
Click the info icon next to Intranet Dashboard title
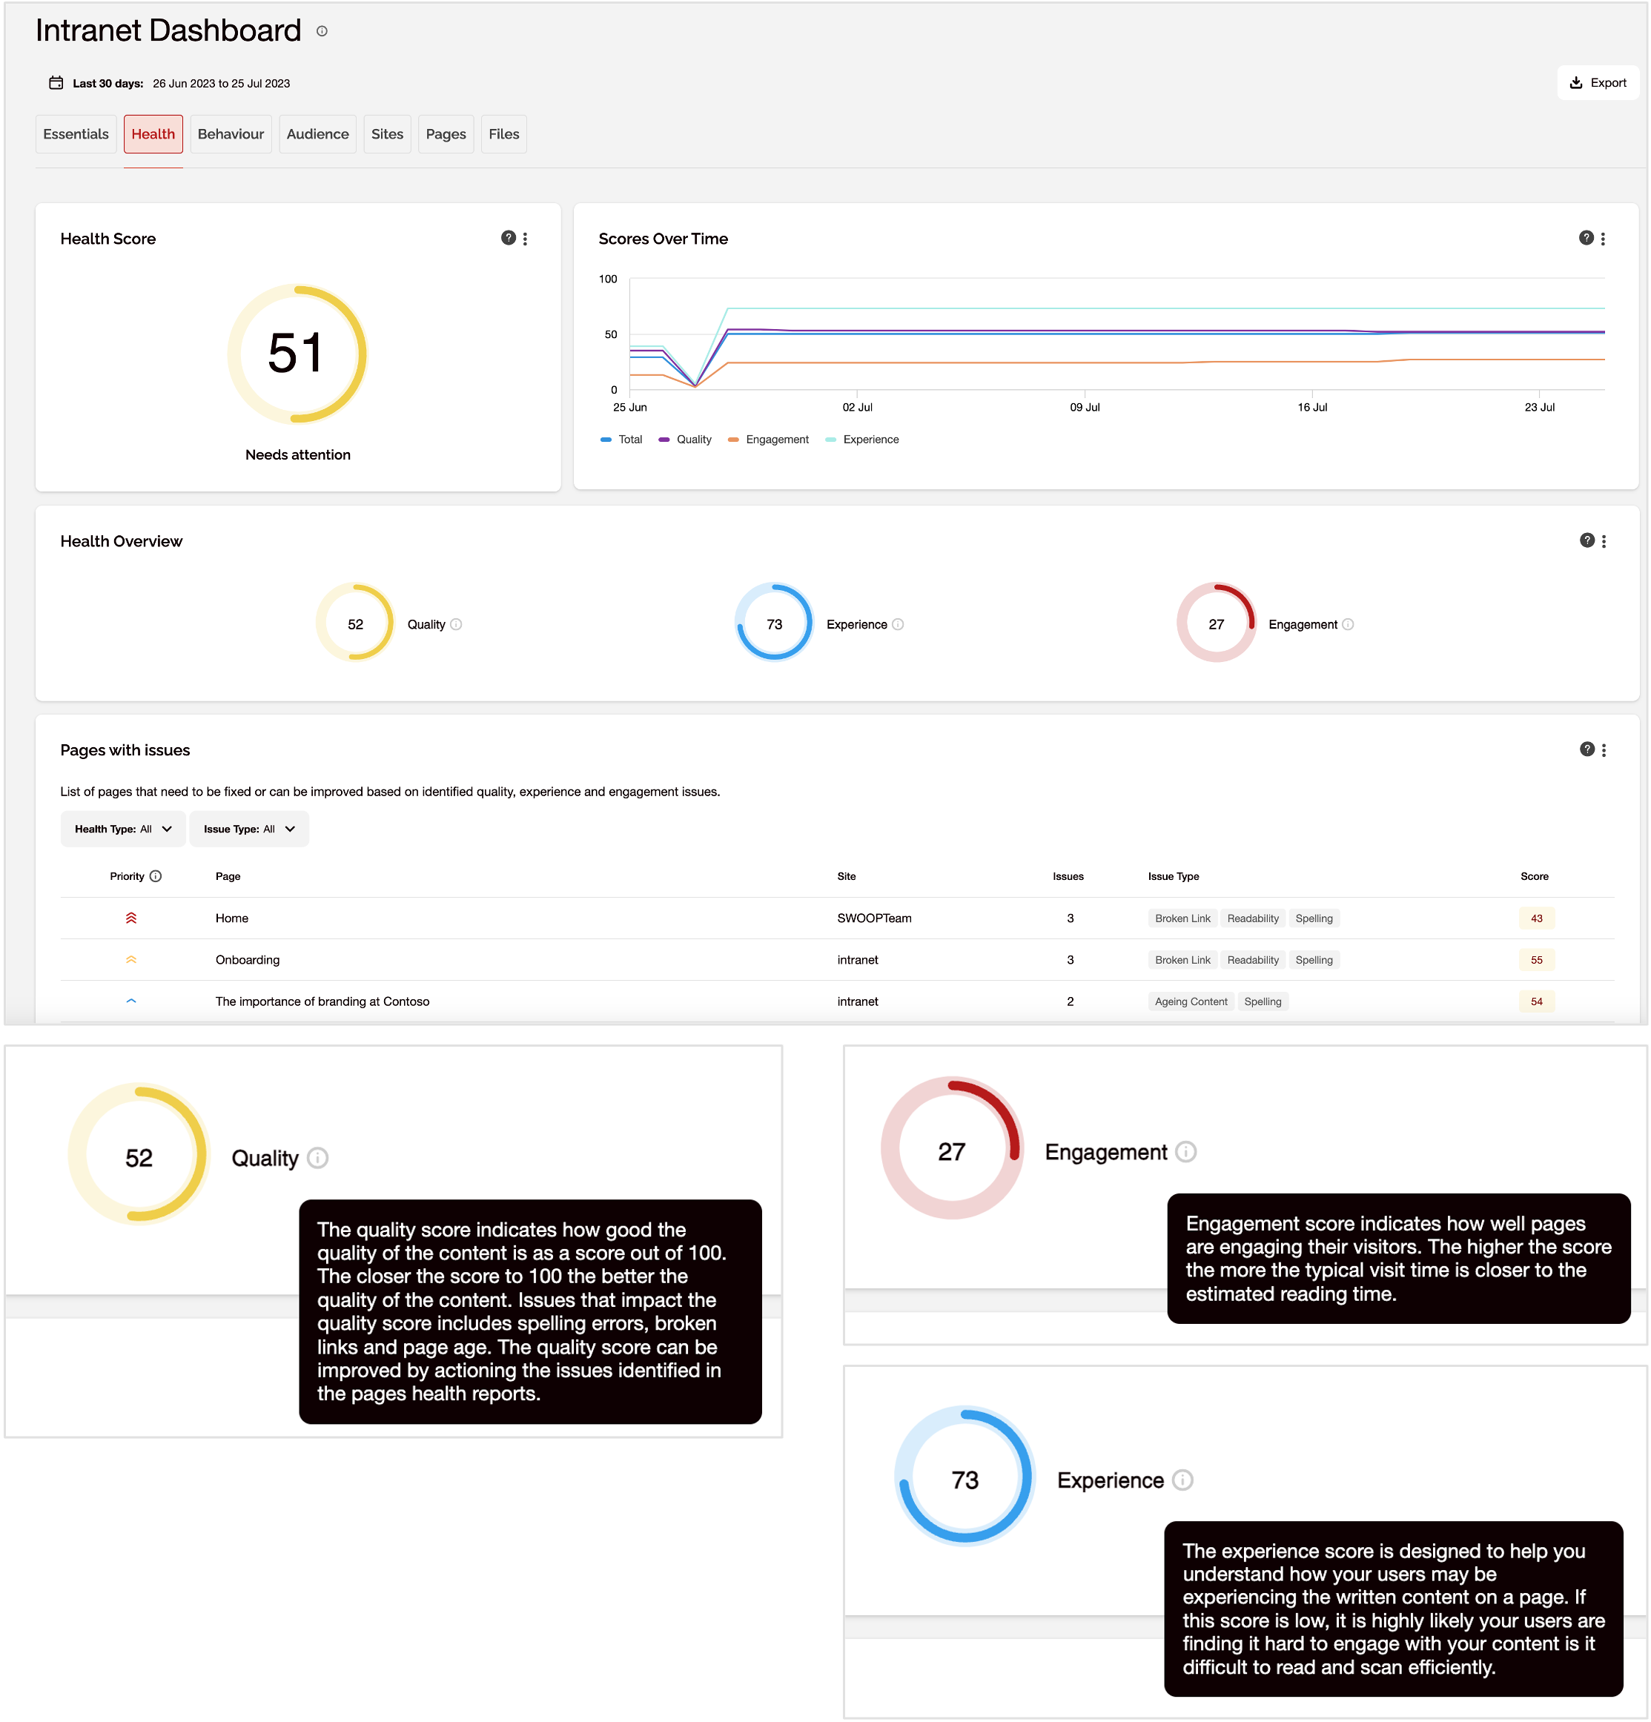(322, 30)
